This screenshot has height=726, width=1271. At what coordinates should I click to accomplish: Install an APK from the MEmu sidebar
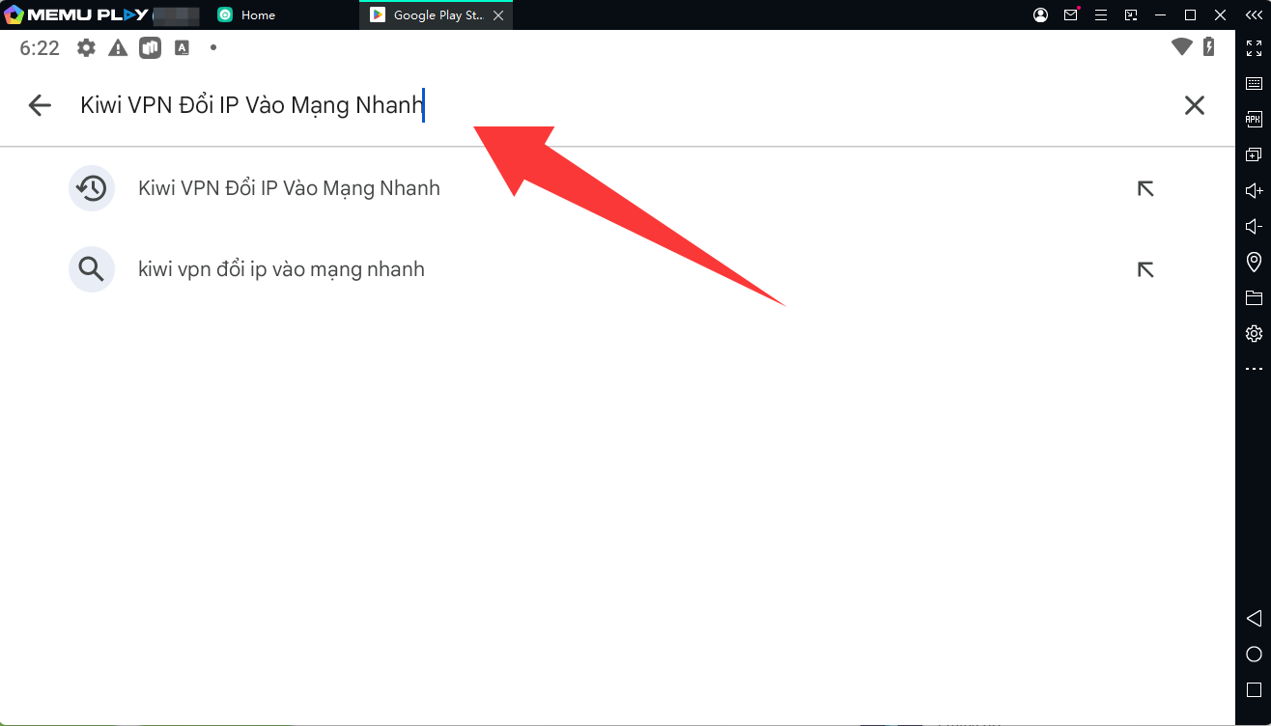click(x=1254, y=119)
